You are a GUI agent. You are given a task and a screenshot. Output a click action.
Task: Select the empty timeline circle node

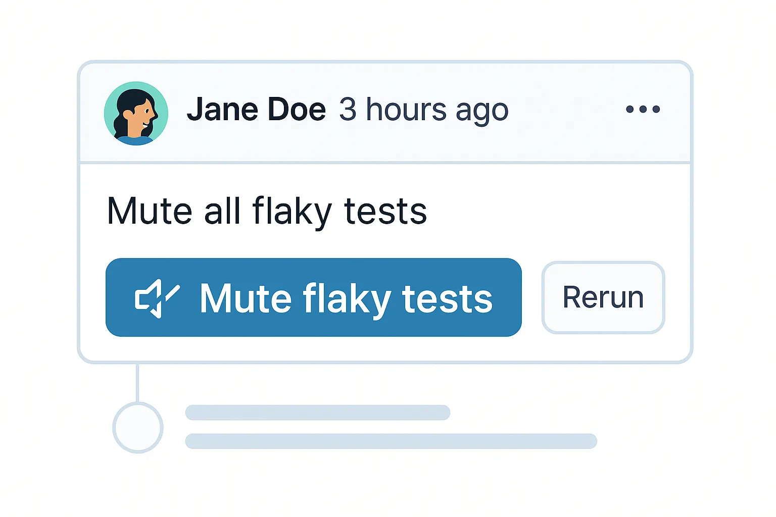pyautogui.click(x=137, y=428)
